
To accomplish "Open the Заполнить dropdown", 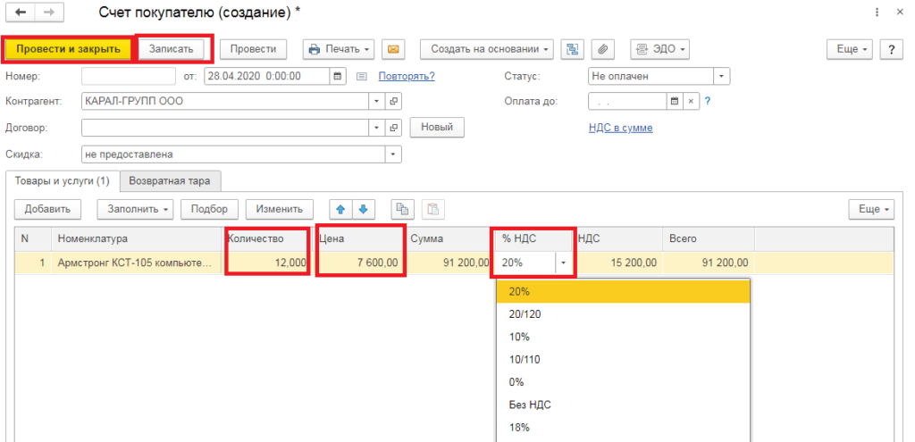I will [135, 209].
